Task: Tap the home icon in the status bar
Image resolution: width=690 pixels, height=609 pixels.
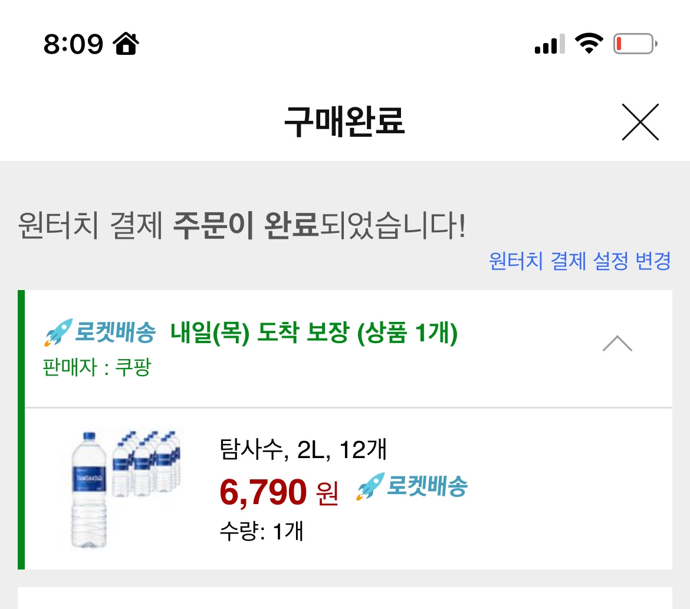Action: tap(126, 44)
